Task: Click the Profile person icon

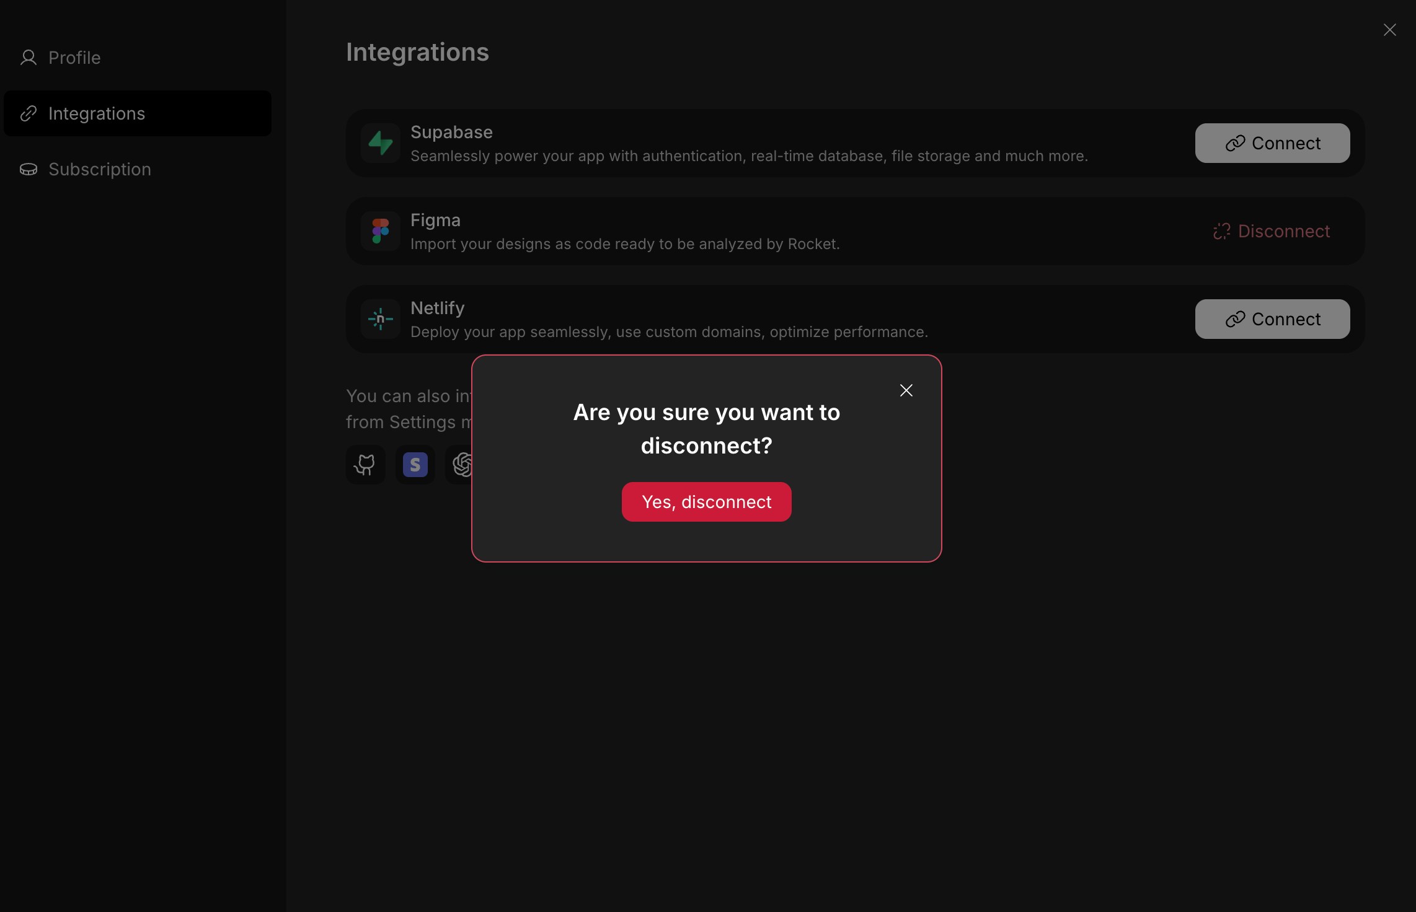Action: (x=29, y=57)
